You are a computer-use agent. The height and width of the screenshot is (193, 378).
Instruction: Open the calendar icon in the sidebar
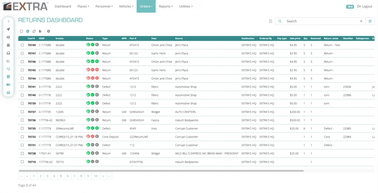coord(9,45)
